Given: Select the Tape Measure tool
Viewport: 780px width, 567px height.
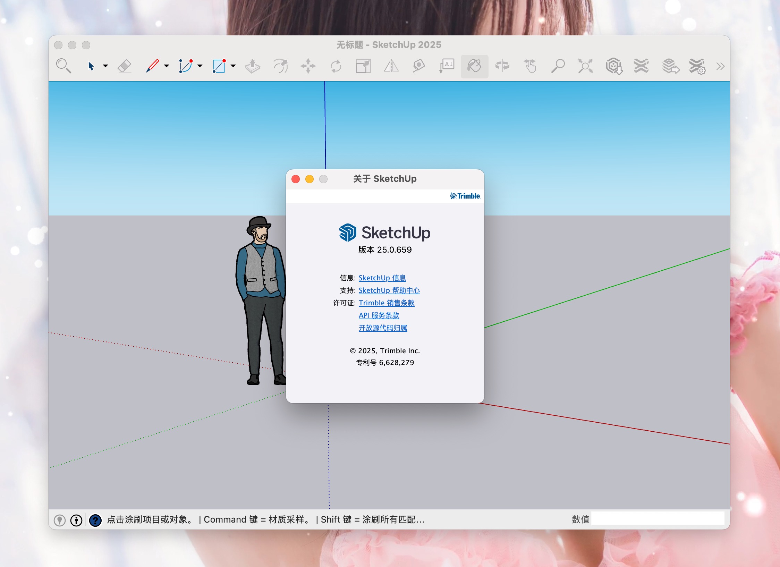Looking at the screenshot, I should coord(419,66).
